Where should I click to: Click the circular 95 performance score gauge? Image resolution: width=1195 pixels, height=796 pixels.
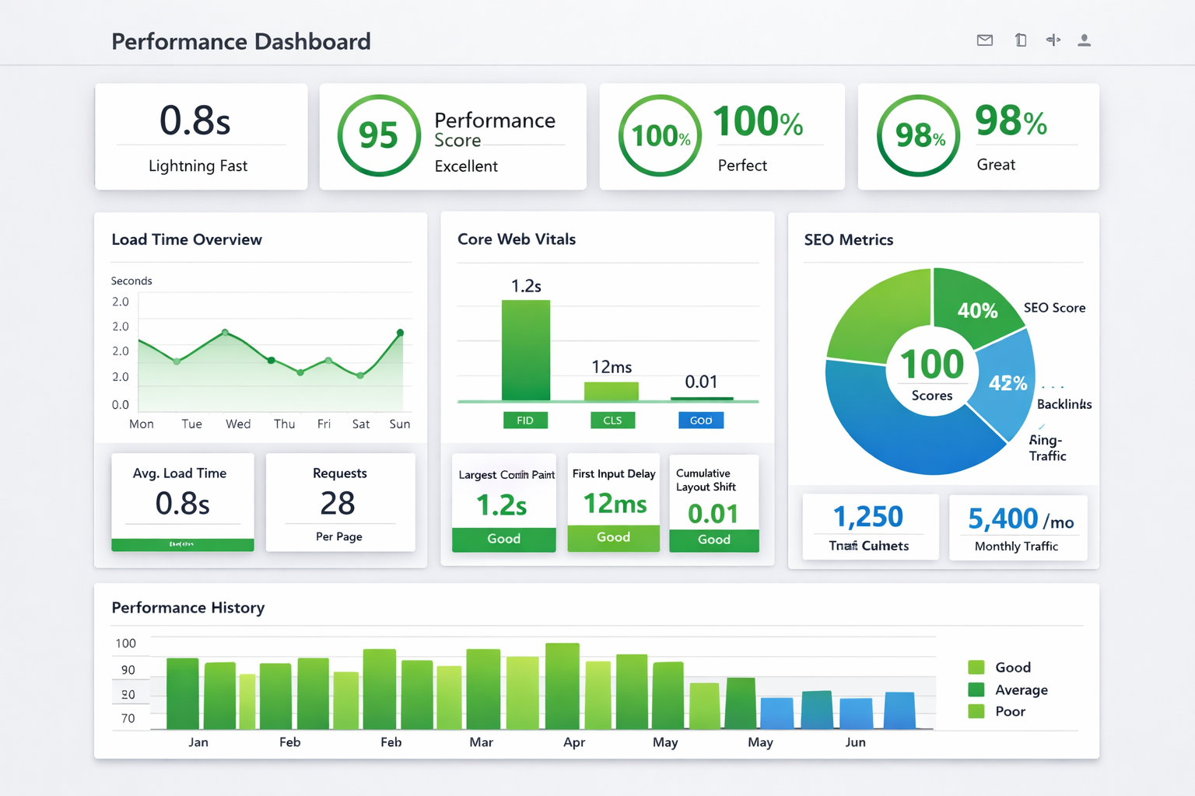379,136
